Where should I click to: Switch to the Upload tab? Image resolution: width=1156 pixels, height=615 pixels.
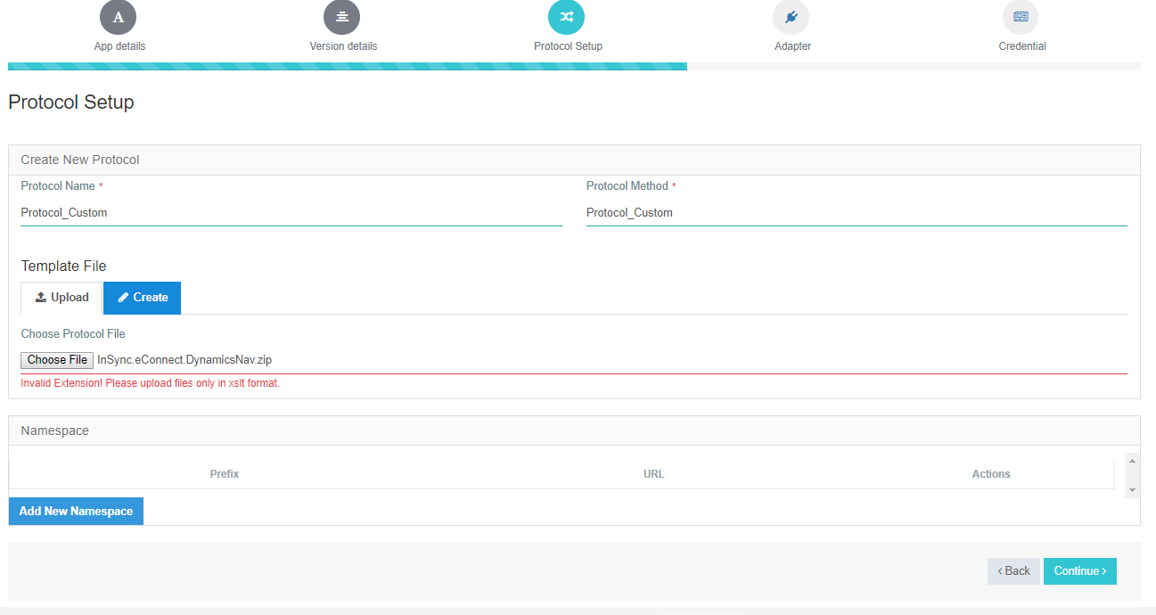(61, 297)
